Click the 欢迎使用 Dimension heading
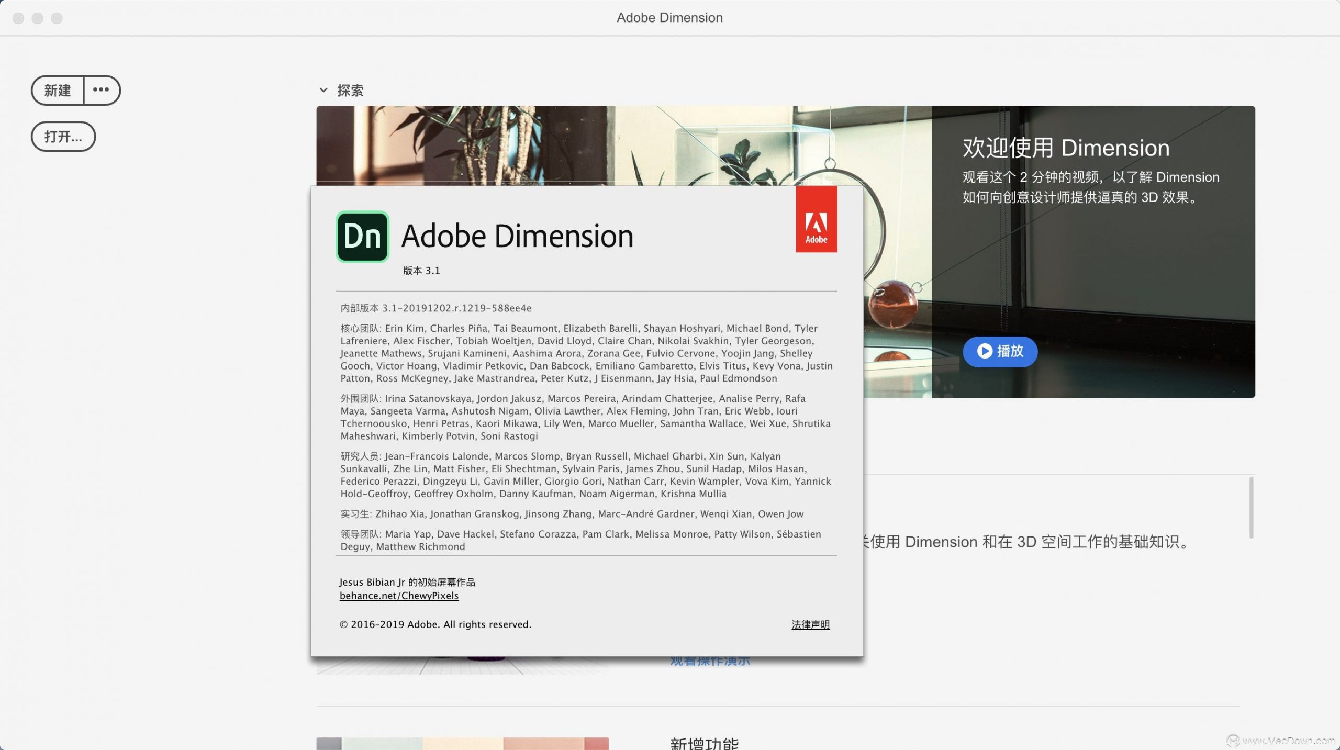 (1066, 148)
